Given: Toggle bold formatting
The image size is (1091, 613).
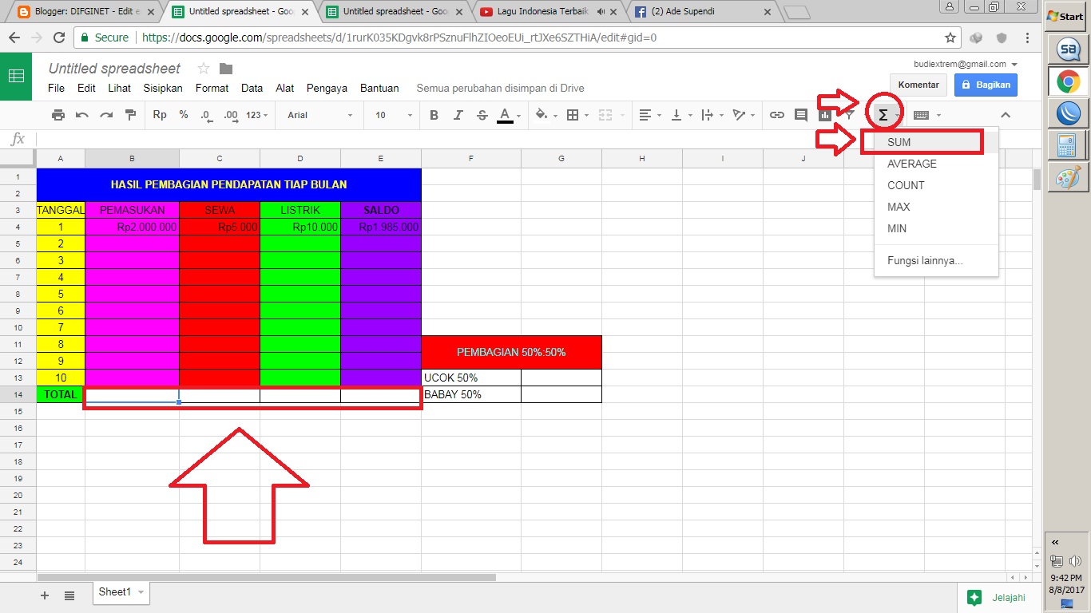Looking at the screenshot, I should pos(434,115).
